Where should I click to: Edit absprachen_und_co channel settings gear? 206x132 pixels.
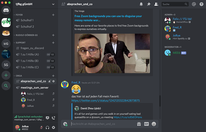[53, 81]
